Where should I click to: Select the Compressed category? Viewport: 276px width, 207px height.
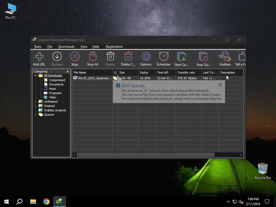tap(57, 80)
